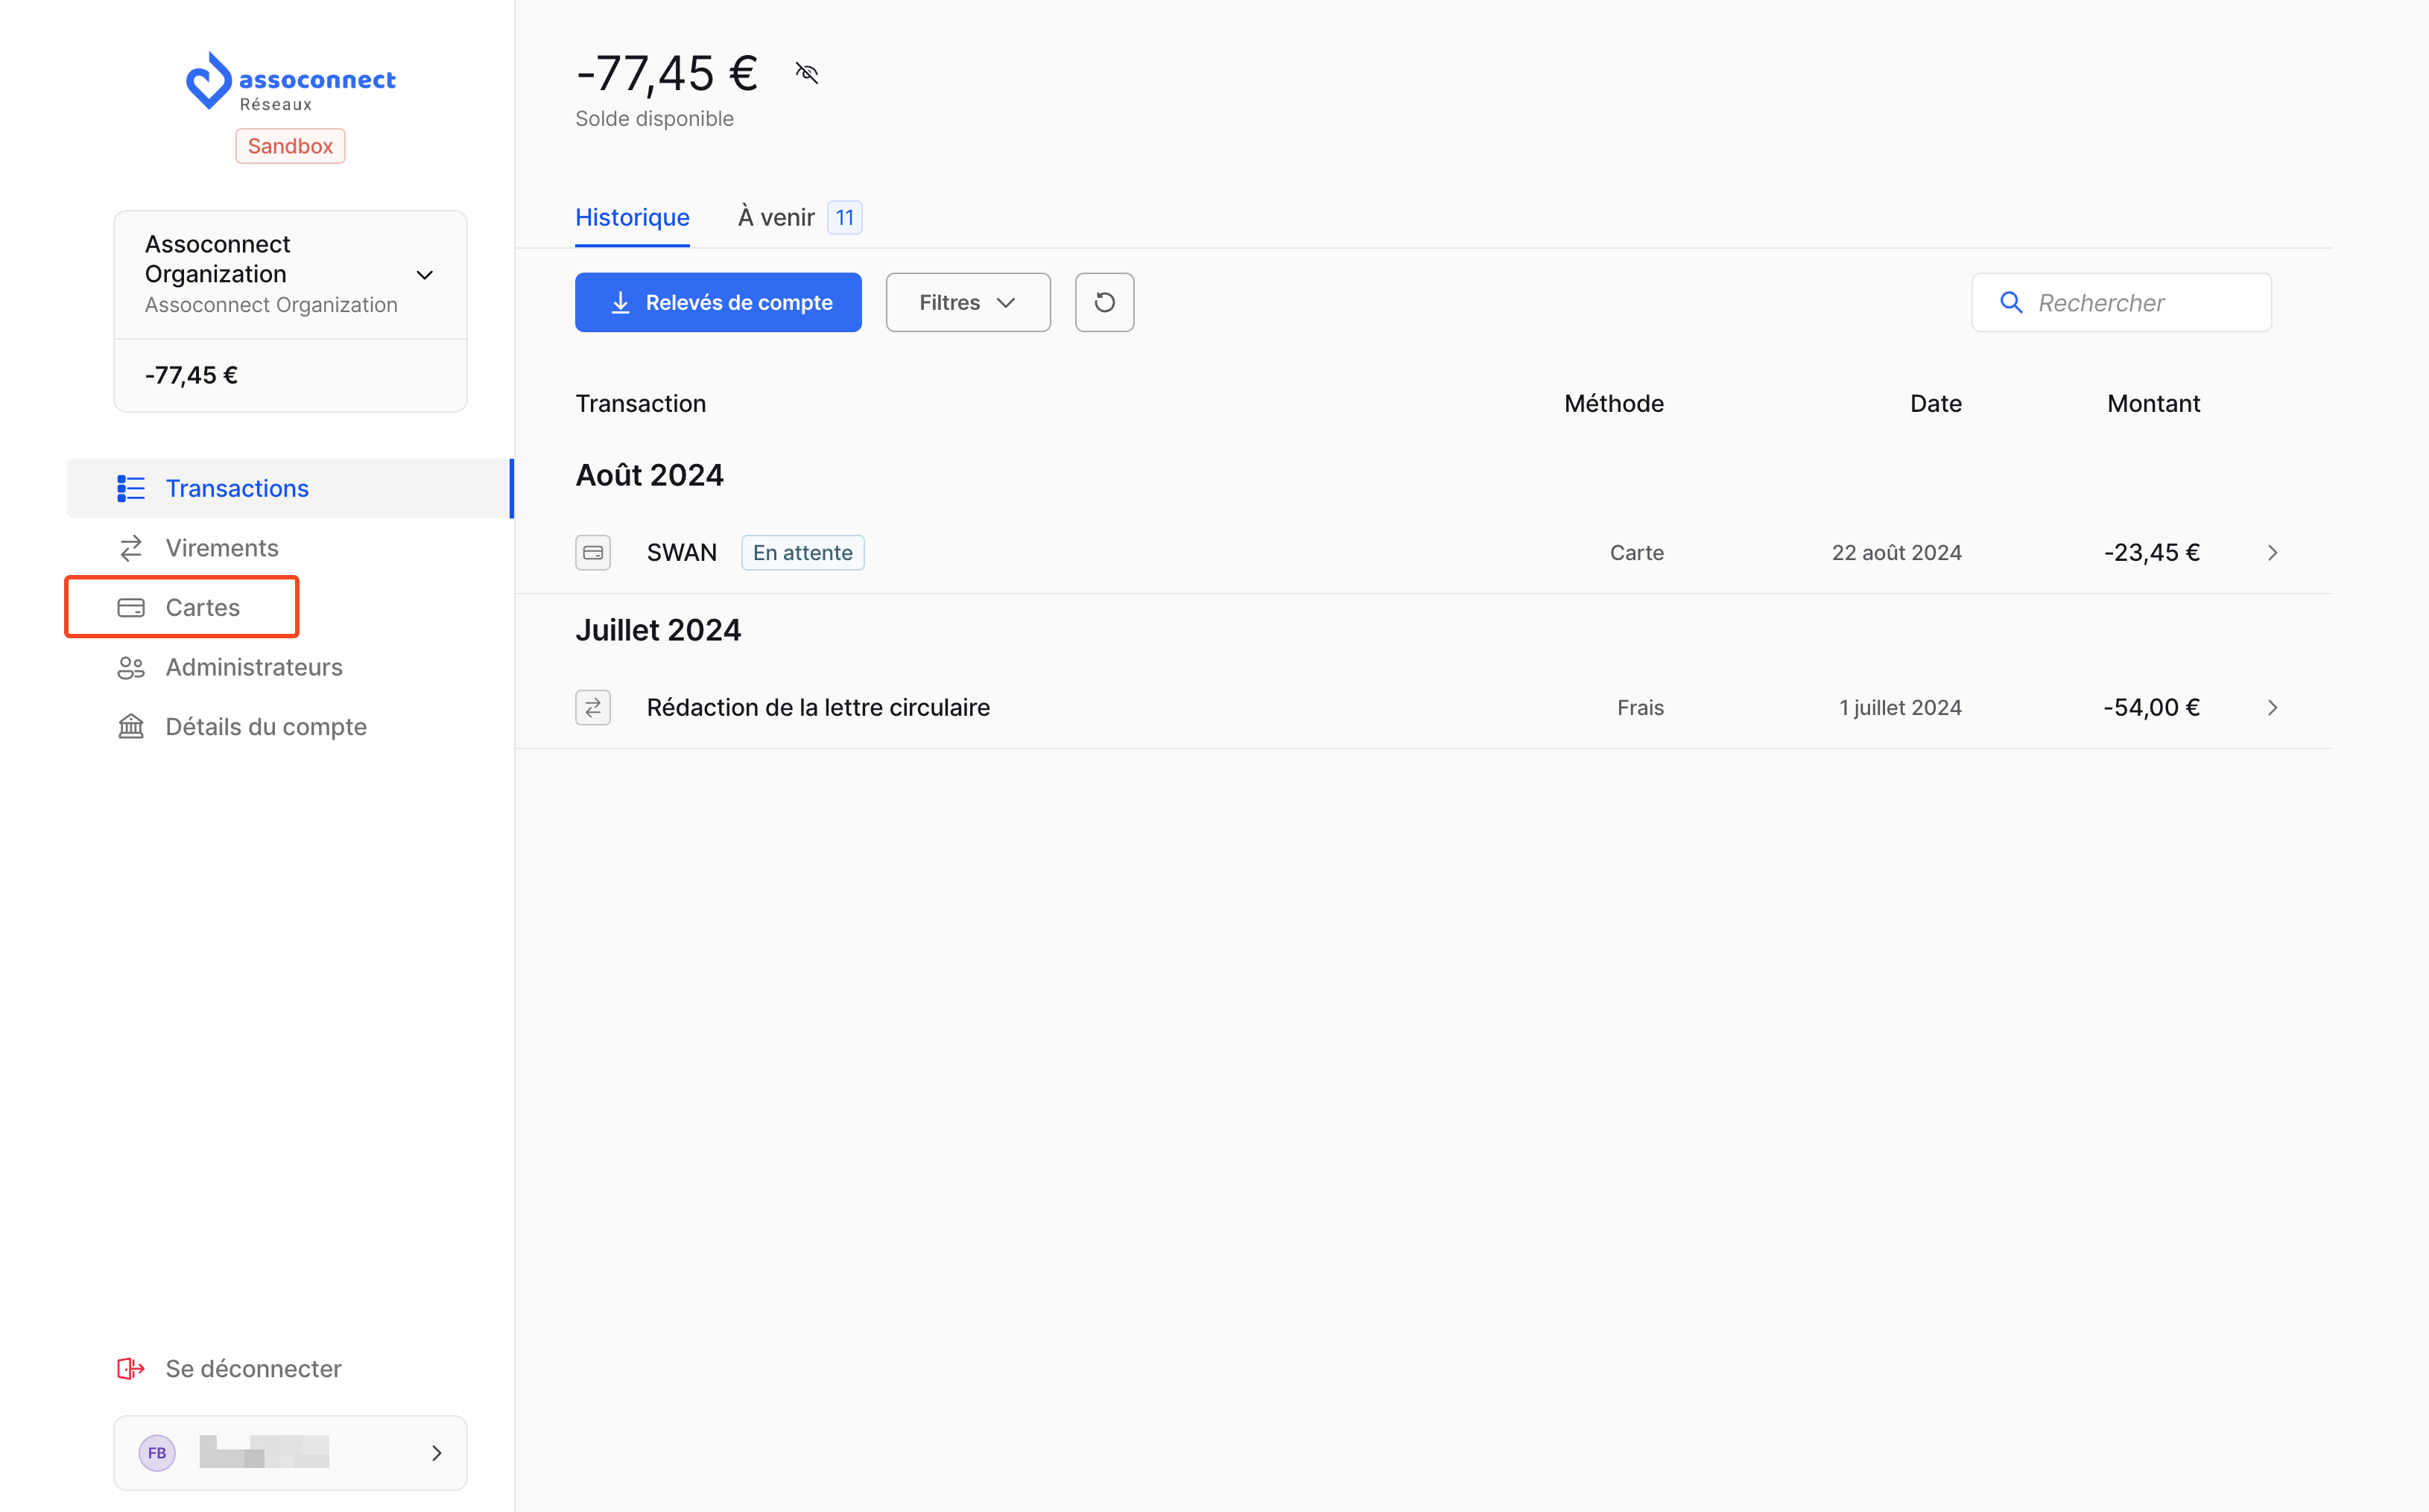Toggle balance visibility eye icon
The image size is (2429, 1512).
pos(808,73)
